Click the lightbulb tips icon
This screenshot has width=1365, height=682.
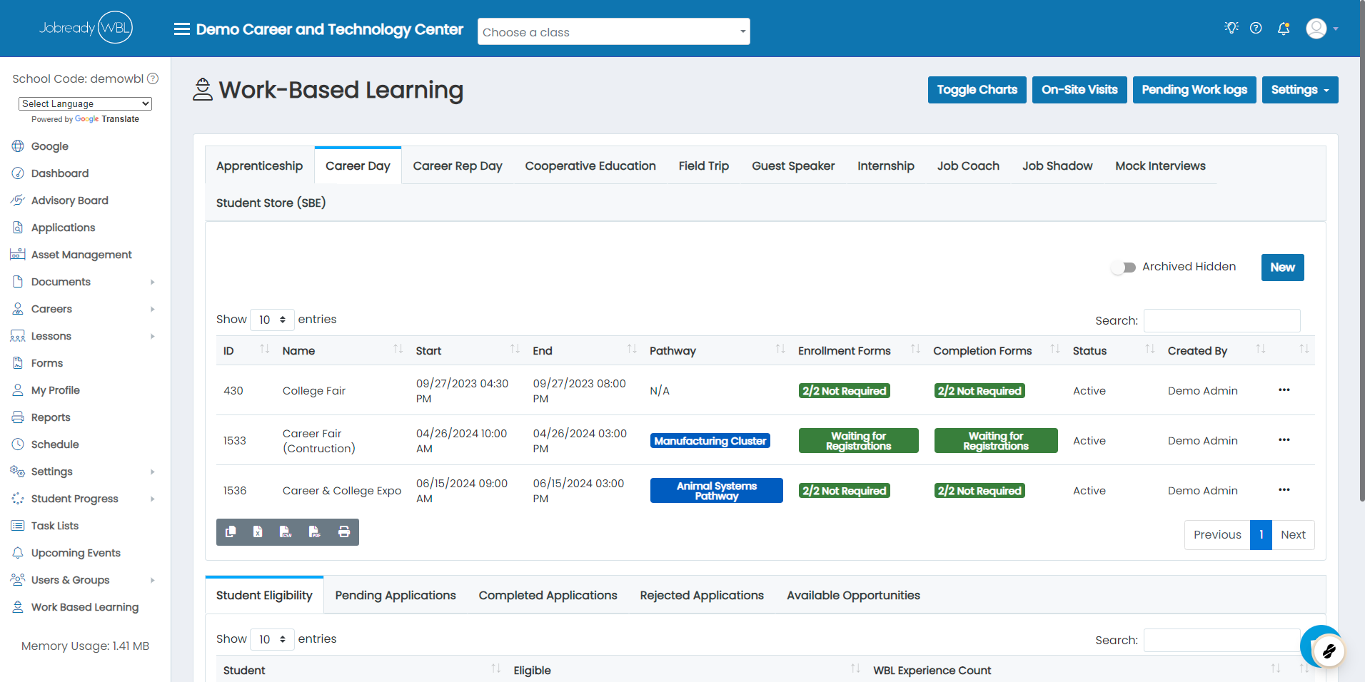[1231, 28]
